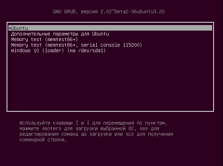Boot the Windows 10 (loader) entry
The image size is (223, 166).
click(x=58, y=50)
